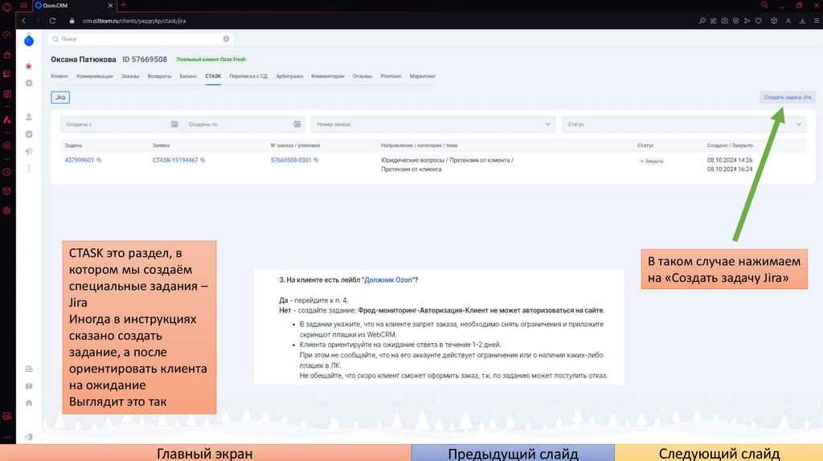
Task: Click the find-in-page magnifier icon in the address bar
Action: click(702, 21)
